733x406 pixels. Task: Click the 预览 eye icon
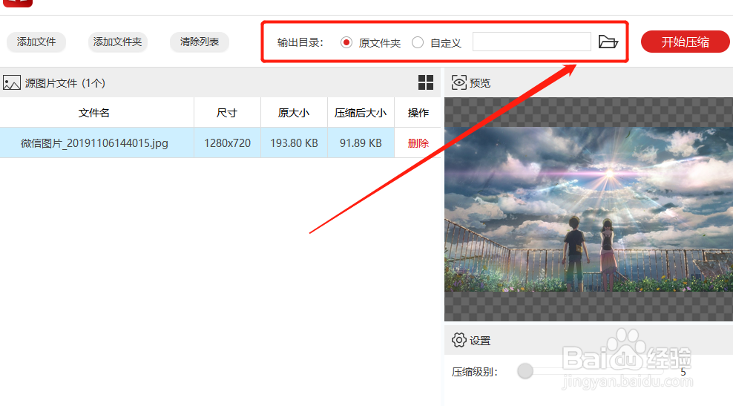coord(458,83)
